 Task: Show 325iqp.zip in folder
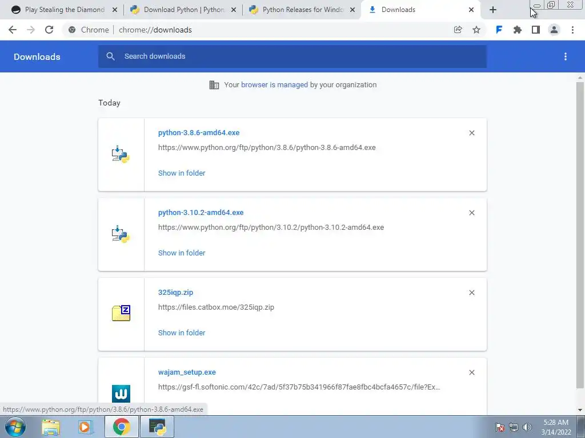(182, 333)
